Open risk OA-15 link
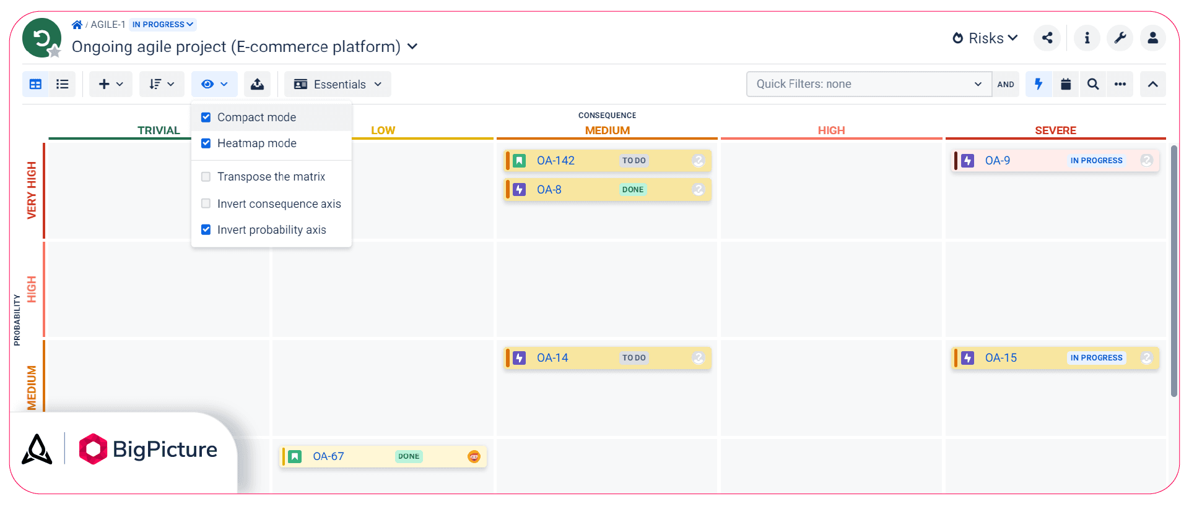Image resolution: width=1189 pixels, height=507 pixels. [1001, 358]
